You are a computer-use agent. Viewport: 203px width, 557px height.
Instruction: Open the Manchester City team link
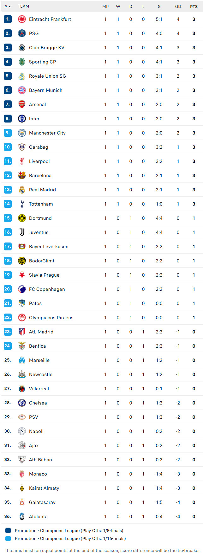[47, 133]
